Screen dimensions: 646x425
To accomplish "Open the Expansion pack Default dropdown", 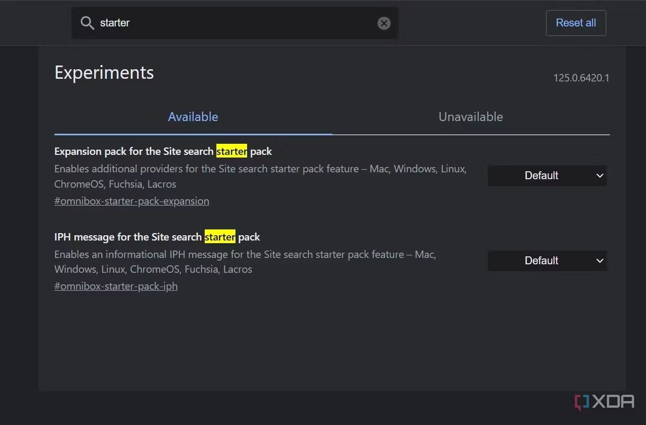I will tap(548, 175).
